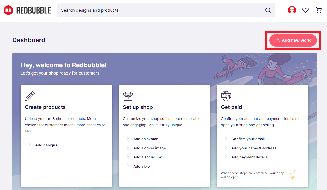Image resolution: width=327 pixels, height=190 pixels.
Task: Click the chevron beside Add a bio
Action: tap(128, 166)
